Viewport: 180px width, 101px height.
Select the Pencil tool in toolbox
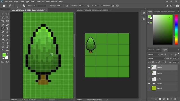[3, 29]
